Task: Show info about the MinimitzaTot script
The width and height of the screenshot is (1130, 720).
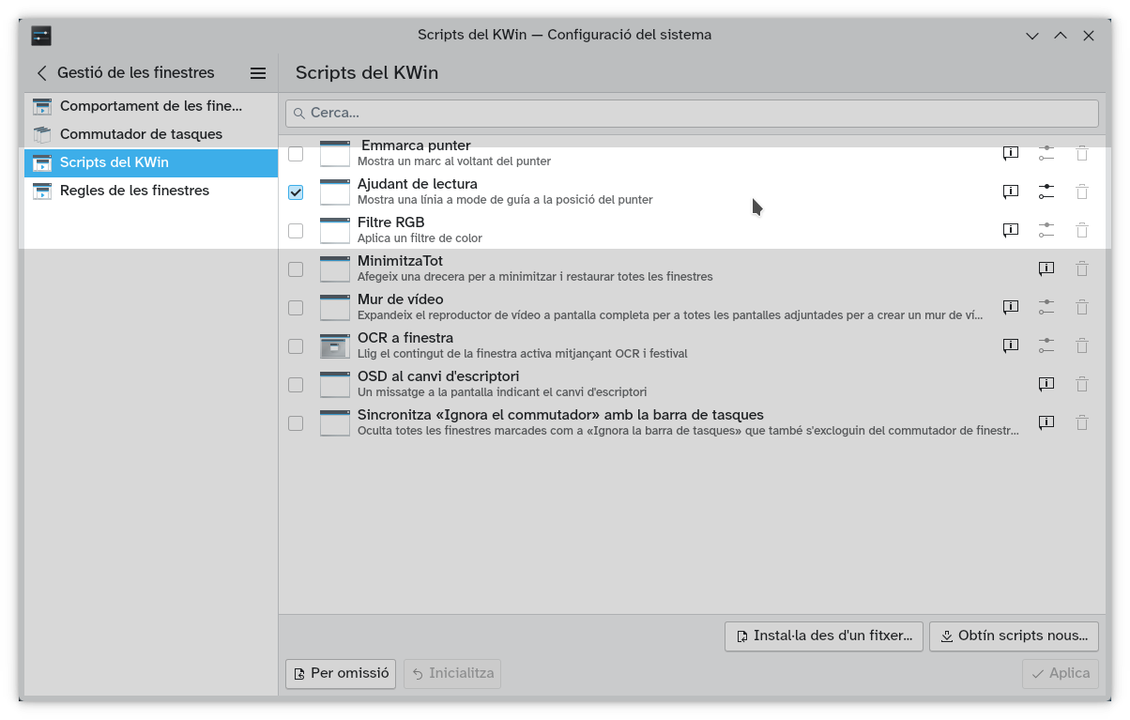Action: pyautogui.click(x=1046, y=268)
